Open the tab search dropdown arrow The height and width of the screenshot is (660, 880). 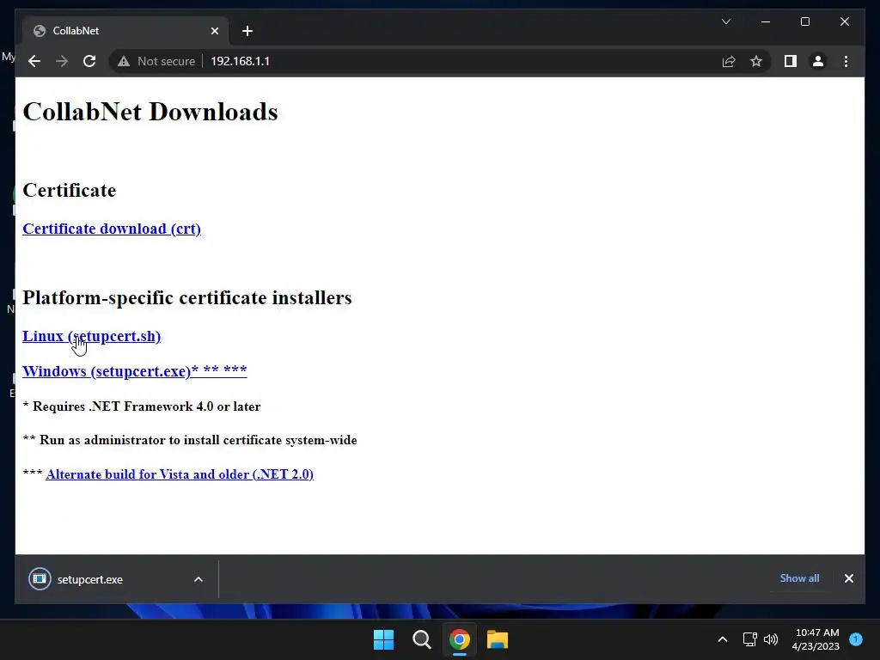click(x=725, y=21)
